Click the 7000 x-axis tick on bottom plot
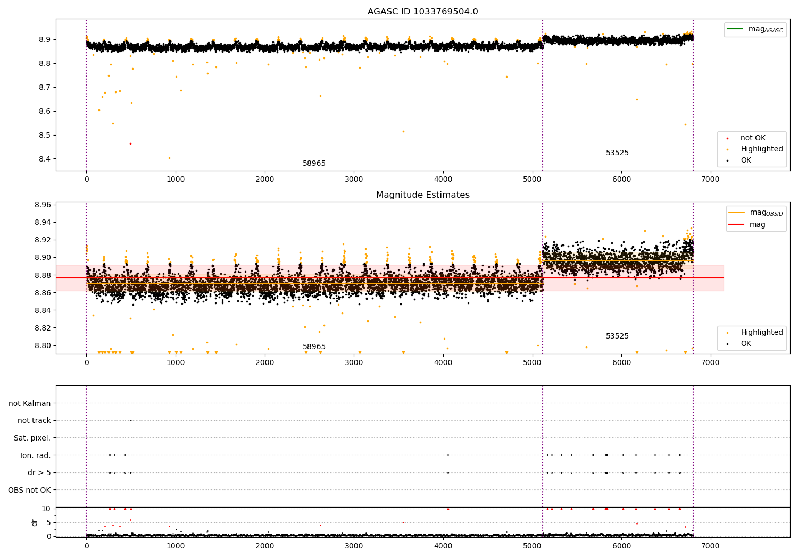Image resolution: width=798 pixels, height=558 pixels. tap(711, 546)
